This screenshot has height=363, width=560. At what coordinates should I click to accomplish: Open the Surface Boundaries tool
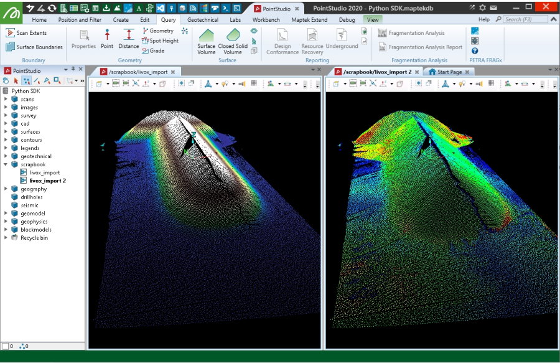click(34, 47)
